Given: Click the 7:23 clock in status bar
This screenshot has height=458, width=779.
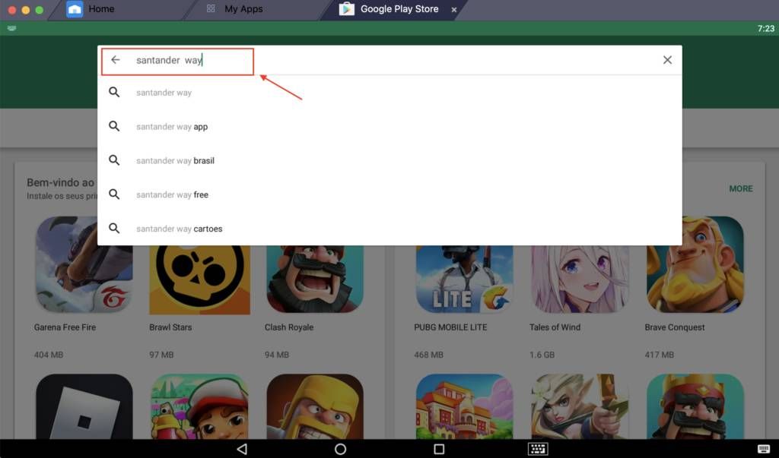Looking at the screenshot, I should click(765, 29).
